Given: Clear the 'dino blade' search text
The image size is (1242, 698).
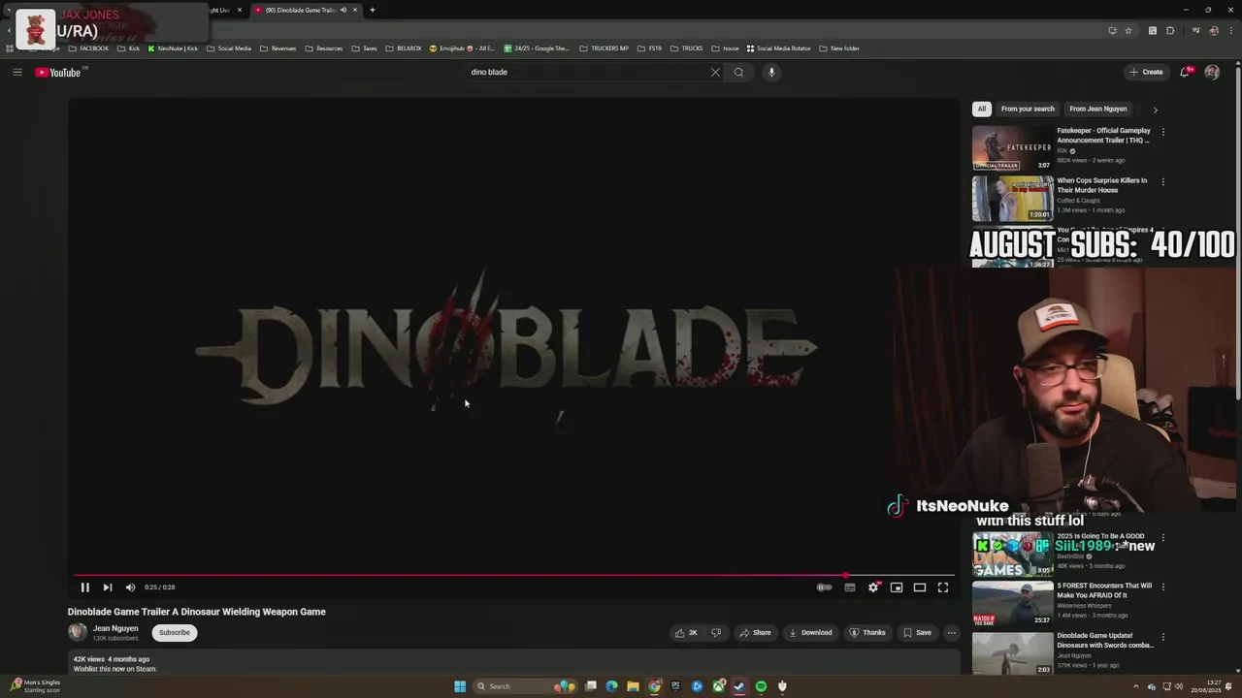Looking at the screenshot, I should [x=715, y=72].
